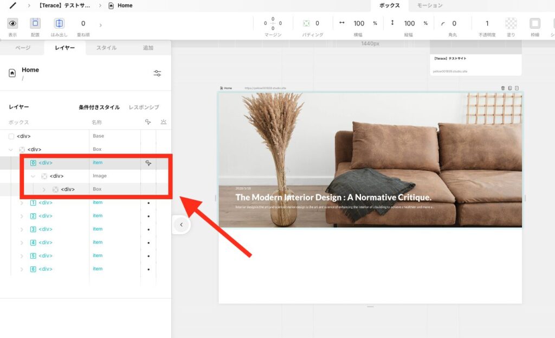555x338 pixels.
Task: Click the パディング padding icon
Action: point(306,23)
